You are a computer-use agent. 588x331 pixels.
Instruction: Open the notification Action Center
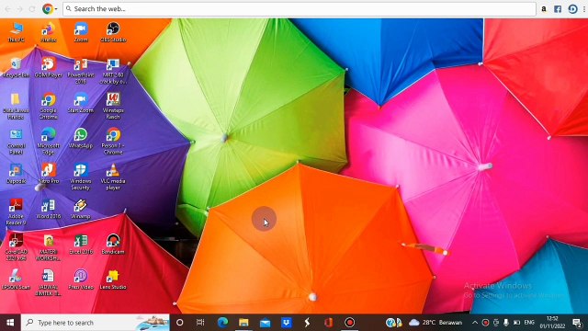pyautogui.click(x=578, y=323)
